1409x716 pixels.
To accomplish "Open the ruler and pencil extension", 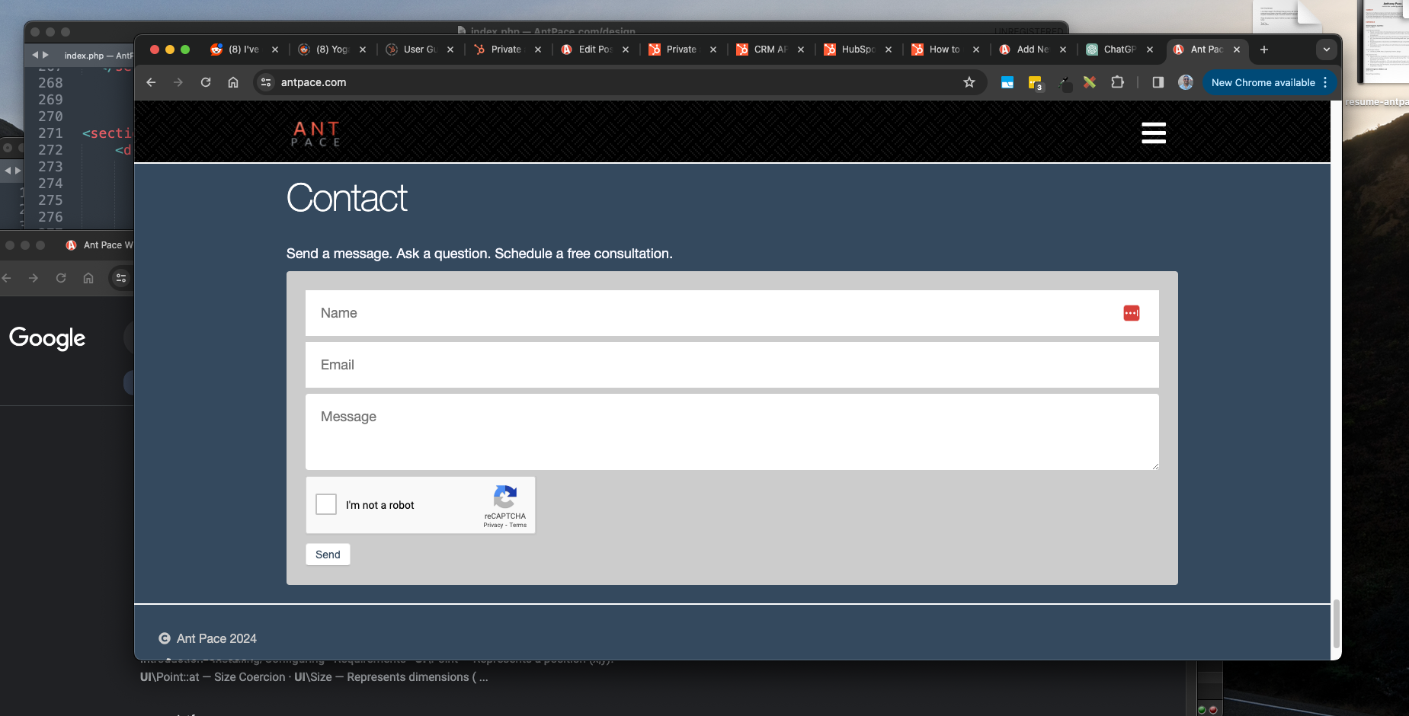I will [x=1090, y=82].
